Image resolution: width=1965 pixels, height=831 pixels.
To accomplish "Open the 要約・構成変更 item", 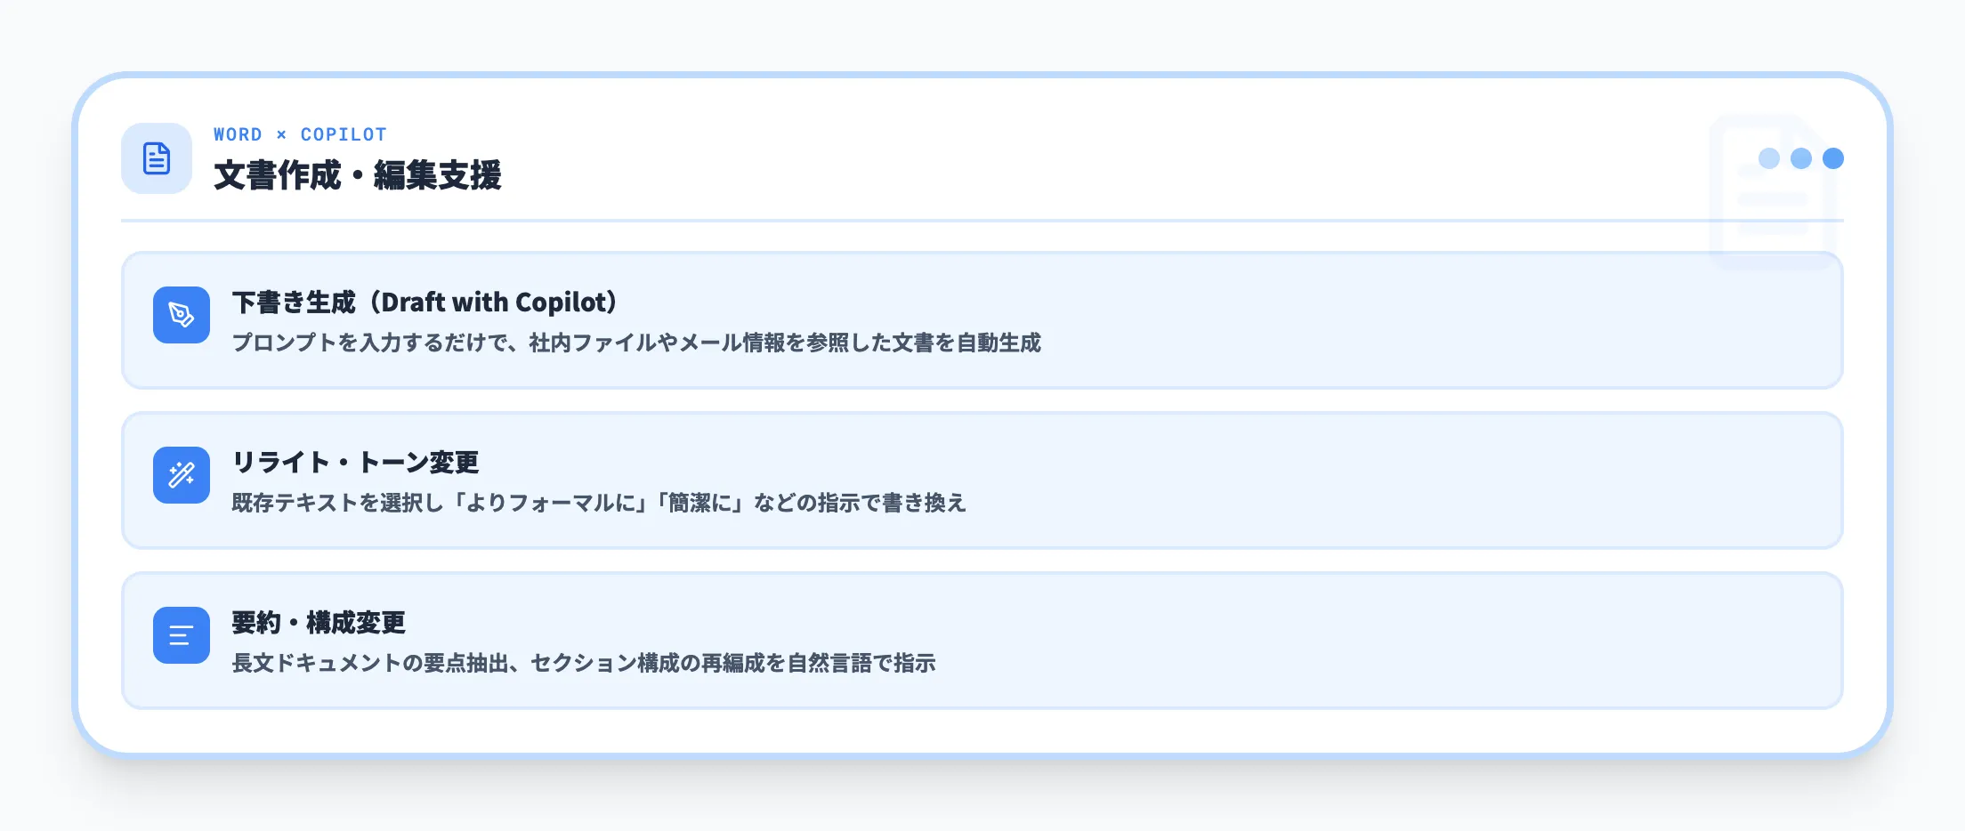I will pos(319,623).
